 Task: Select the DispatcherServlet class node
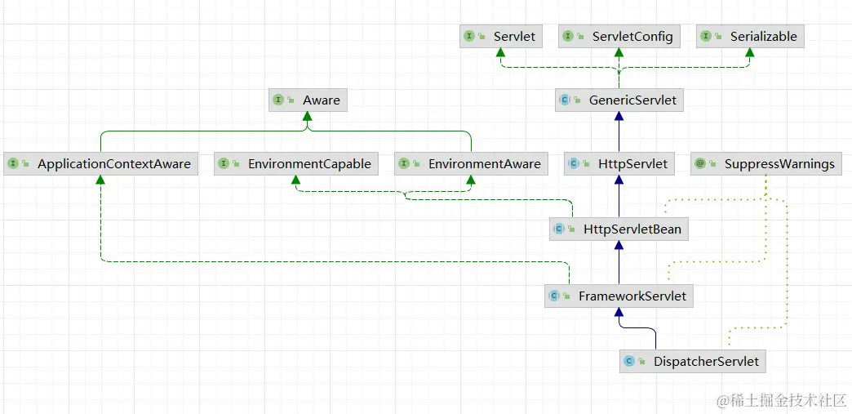[x=693, y=361]
